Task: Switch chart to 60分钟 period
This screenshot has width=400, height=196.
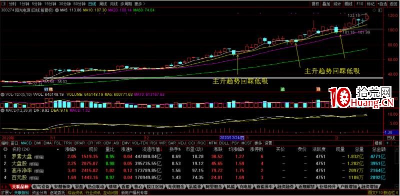Action: [x=79, y=4]
